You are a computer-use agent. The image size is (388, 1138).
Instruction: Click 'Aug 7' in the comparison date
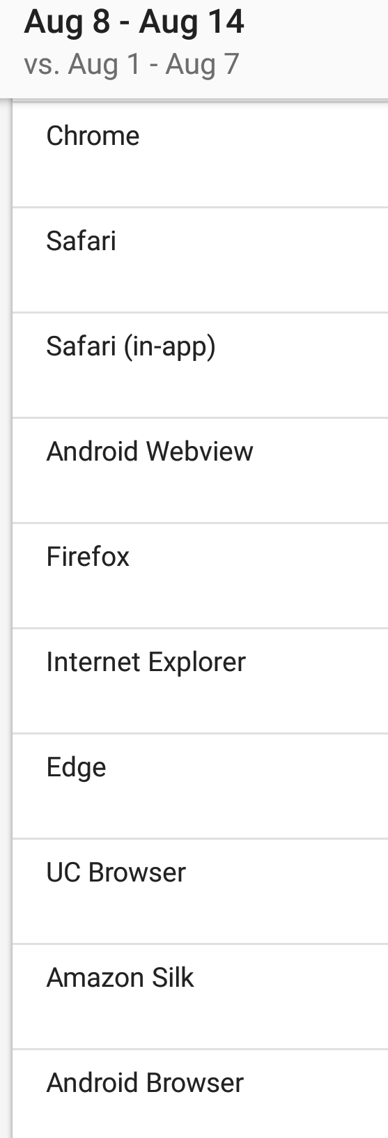tap(202, 64)
